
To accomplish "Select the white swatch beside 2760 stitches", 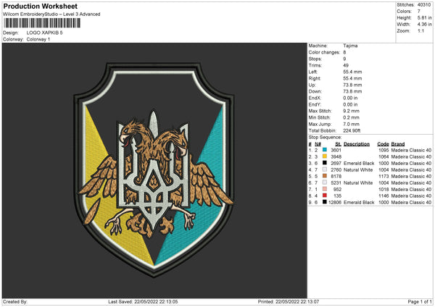I will click(x=325, y=169).
